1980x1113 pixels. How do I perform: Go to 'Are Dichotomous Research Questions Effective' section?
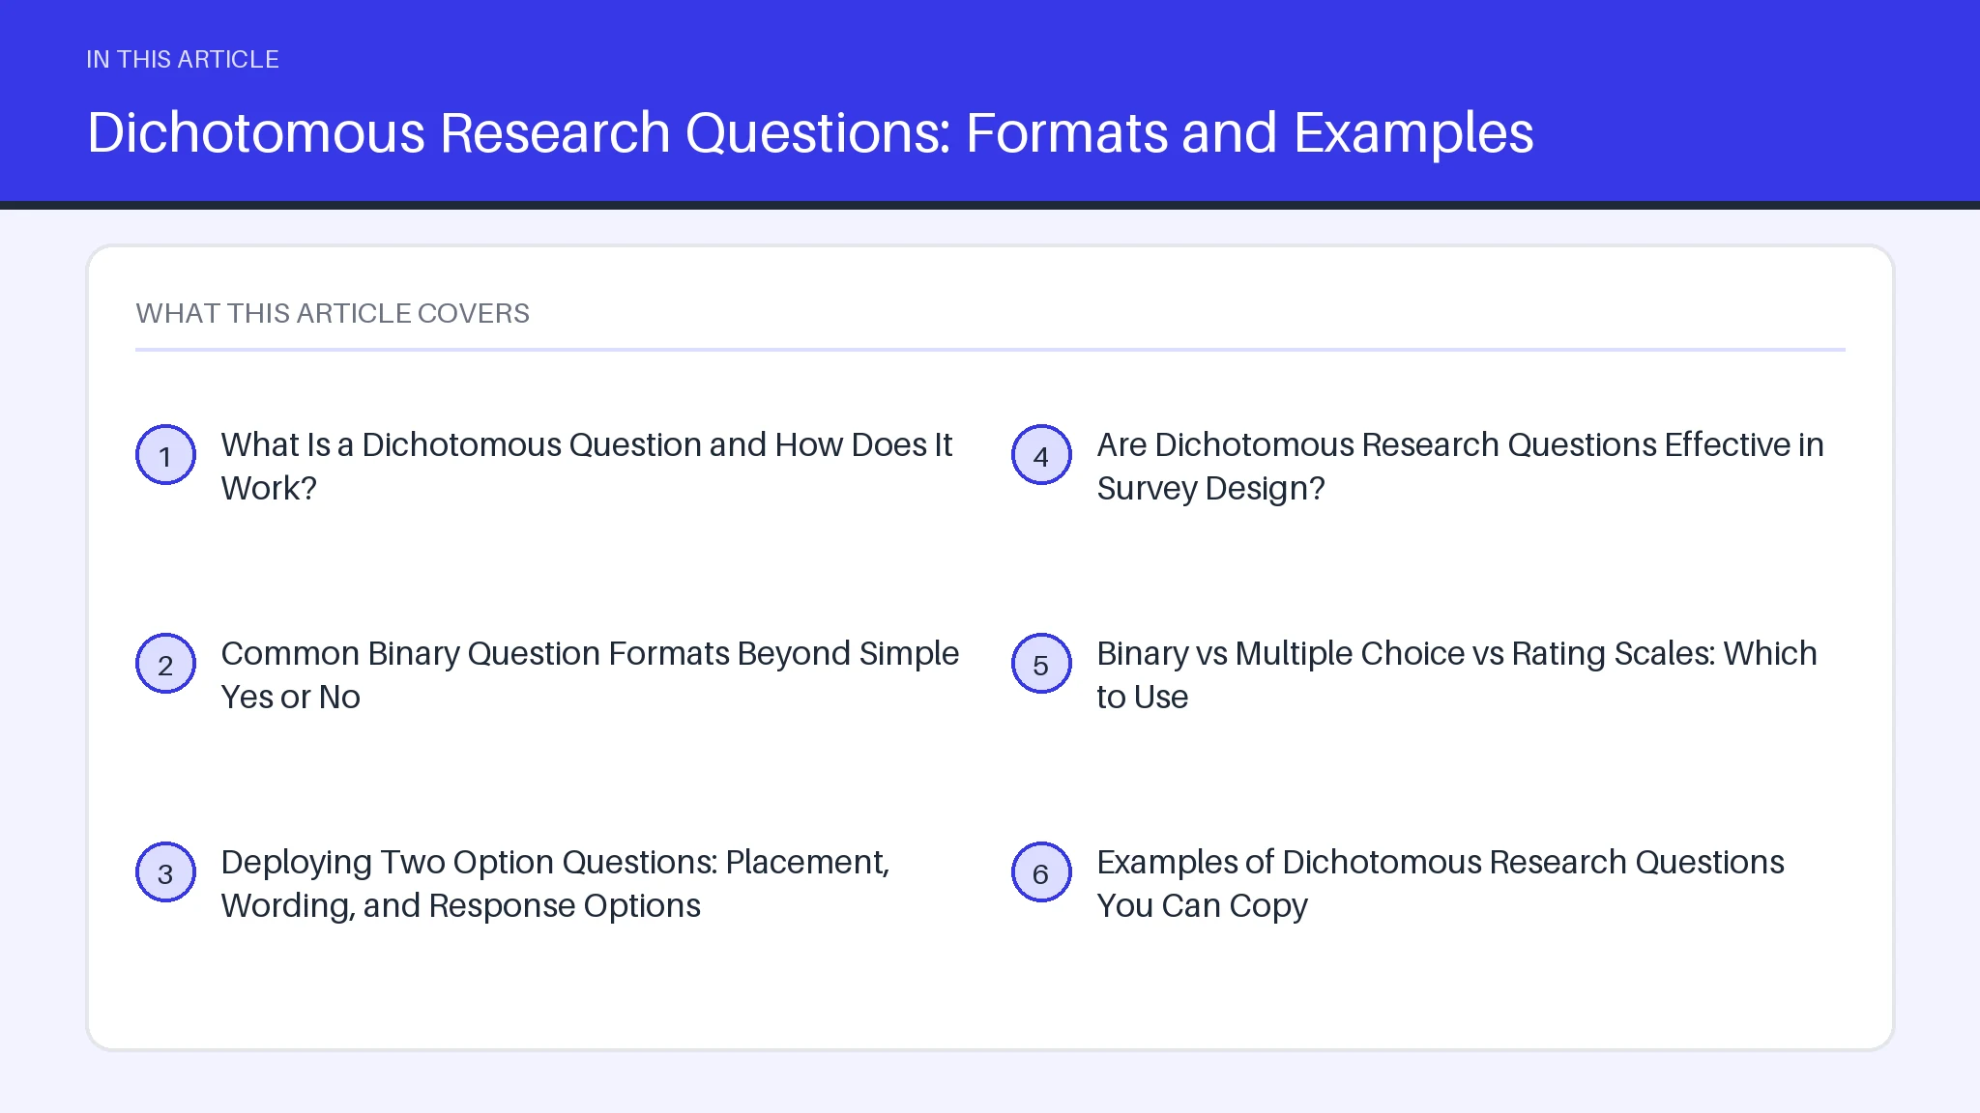click(x=1460, y=467)
